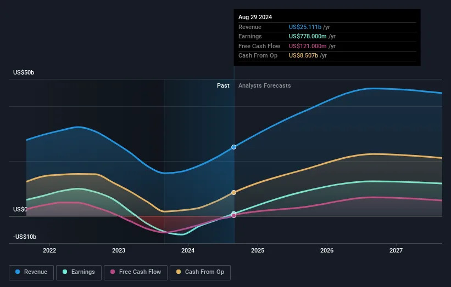
Task: Click the blue Revenue legend dot
Action: [18, 272]
